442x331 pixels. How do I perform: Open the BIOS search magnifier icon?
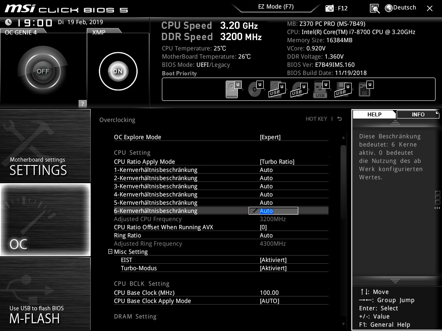click(x=374, y=9)
